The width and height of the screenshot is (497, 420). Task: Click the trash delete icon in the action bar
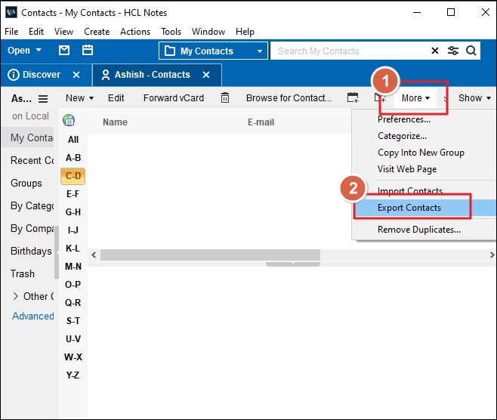[x=225, y=97]
